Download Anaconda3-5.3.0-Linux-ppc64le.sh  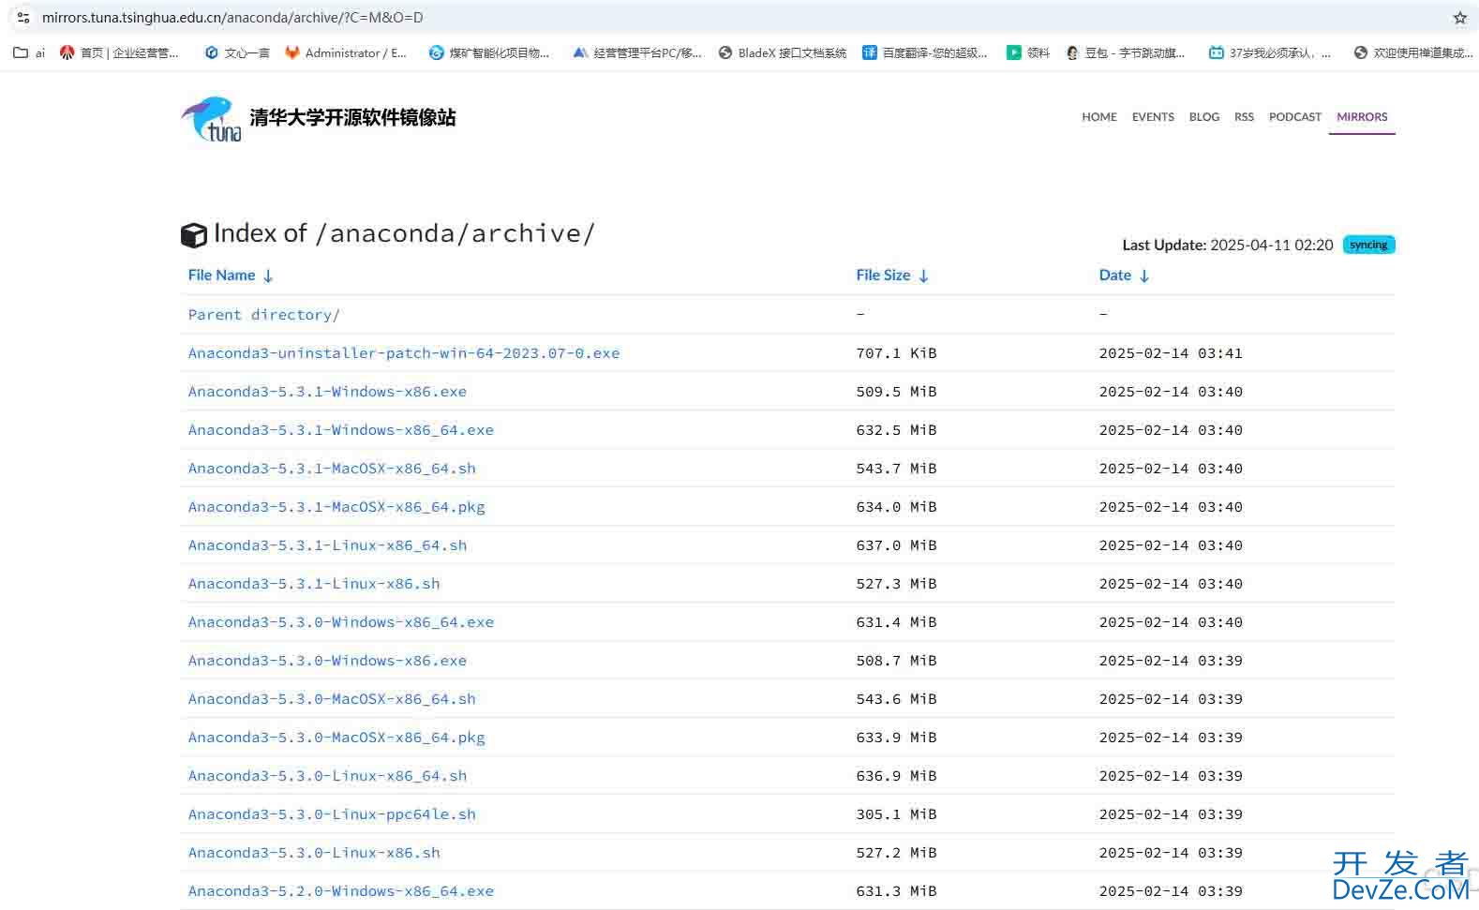point(332,814)
